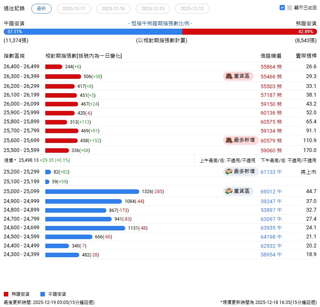Open bear warrant 60136
Viewport: 320px width, 307px height.
click(271, 113)
